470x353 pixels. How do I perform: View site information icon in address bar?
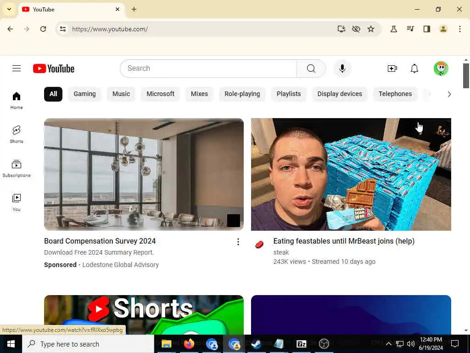point(62,29)
